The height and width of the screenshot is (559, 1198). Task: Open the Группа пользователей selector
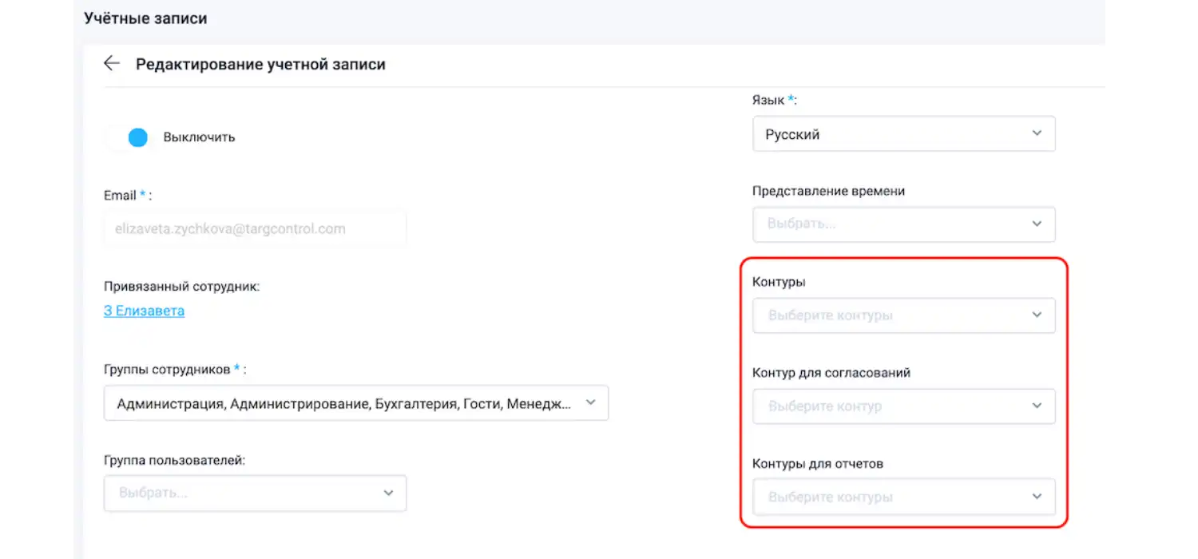point(240,493)
